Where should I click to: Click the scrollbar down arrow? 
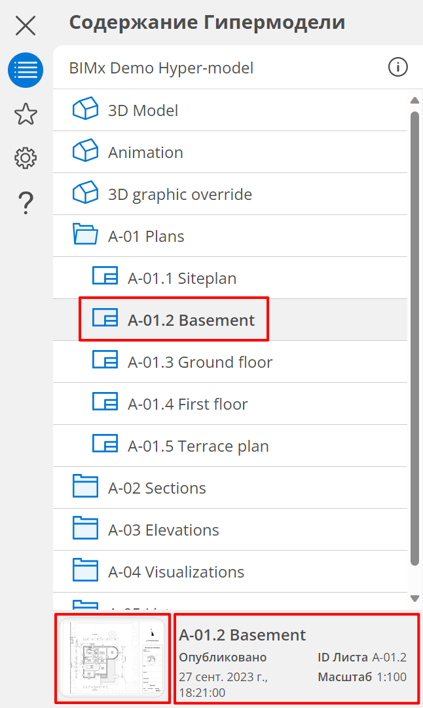point(414,598)
